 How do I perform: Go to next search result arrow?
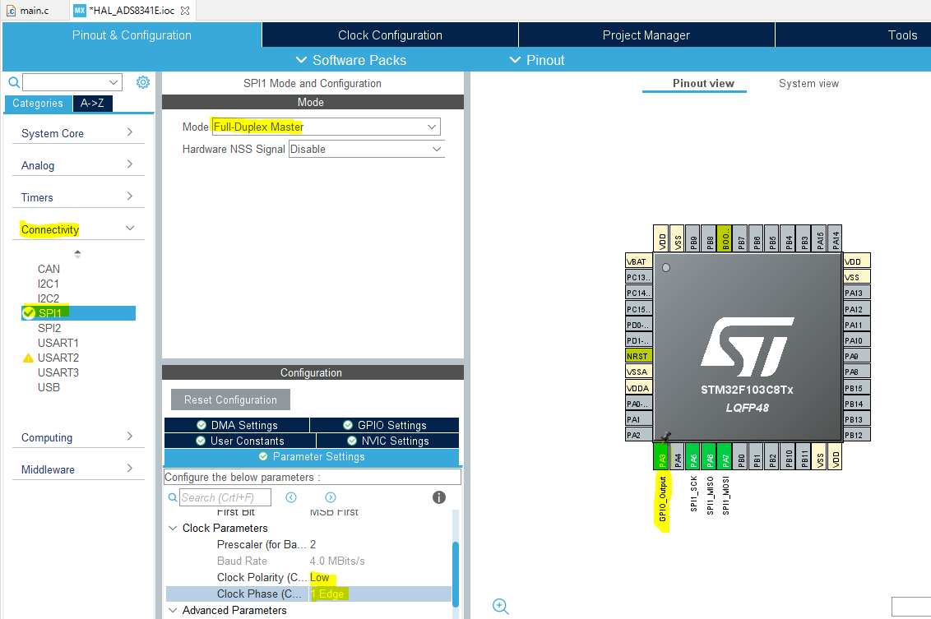[331, 497]
